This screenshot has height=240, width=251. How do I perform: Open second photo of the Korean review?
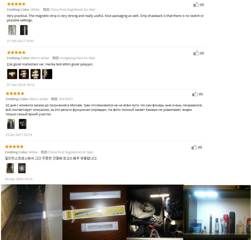coord(22,168)
